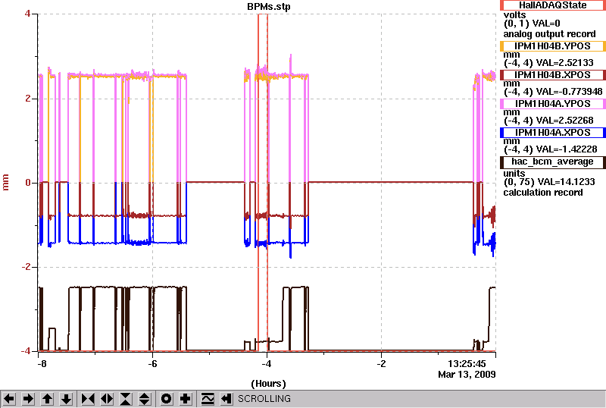Click the arrow-to-bar scroll mode icon
606x408 pixels.
coord(226,399)
